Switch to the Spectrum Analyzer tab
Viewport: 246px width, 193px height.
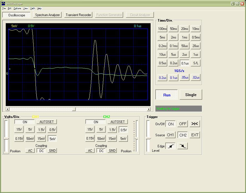click(x=47, y=15)
